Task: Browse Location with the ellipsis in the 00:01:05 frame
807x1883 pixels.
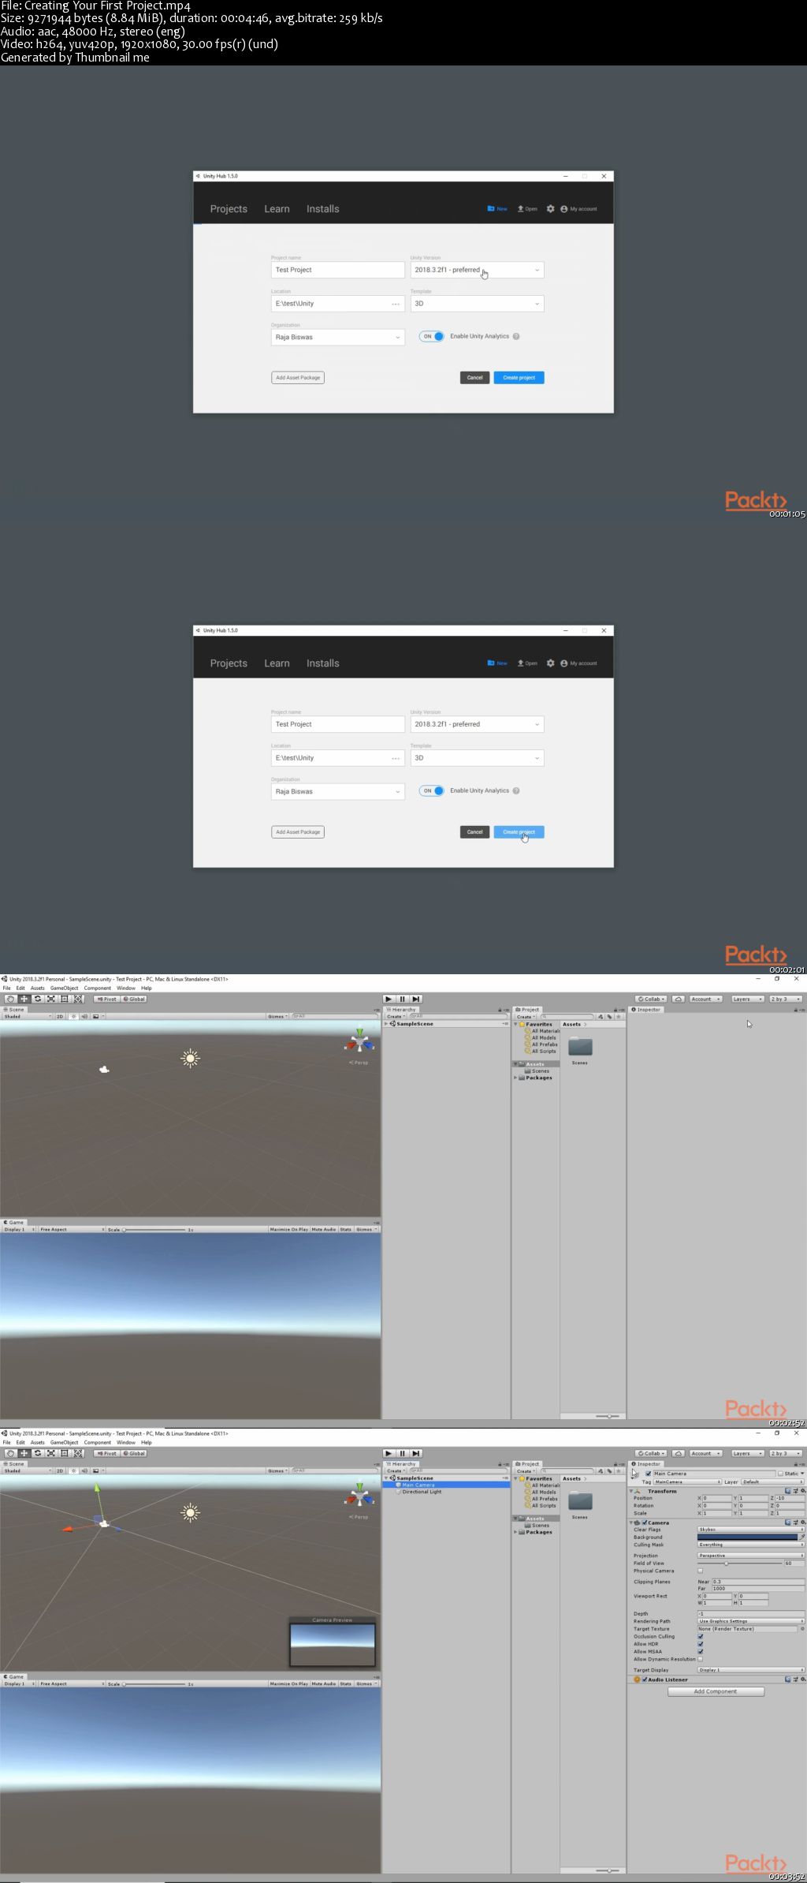Action: pos(396,304)
